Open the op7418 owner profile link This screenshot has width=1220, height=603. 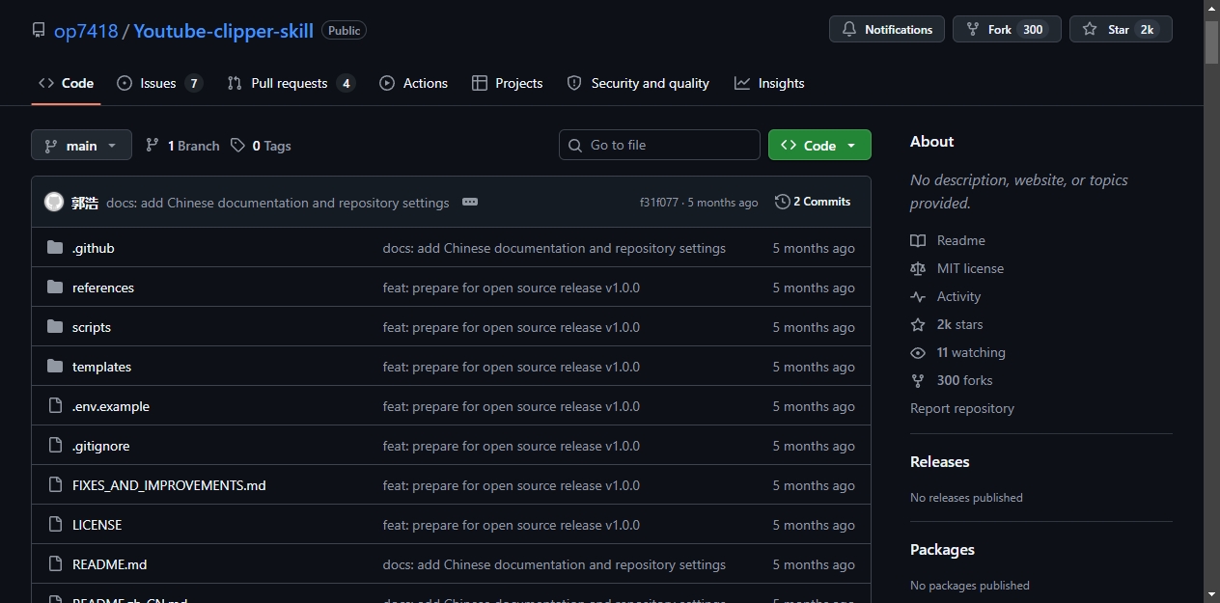[x=86, y=31]
